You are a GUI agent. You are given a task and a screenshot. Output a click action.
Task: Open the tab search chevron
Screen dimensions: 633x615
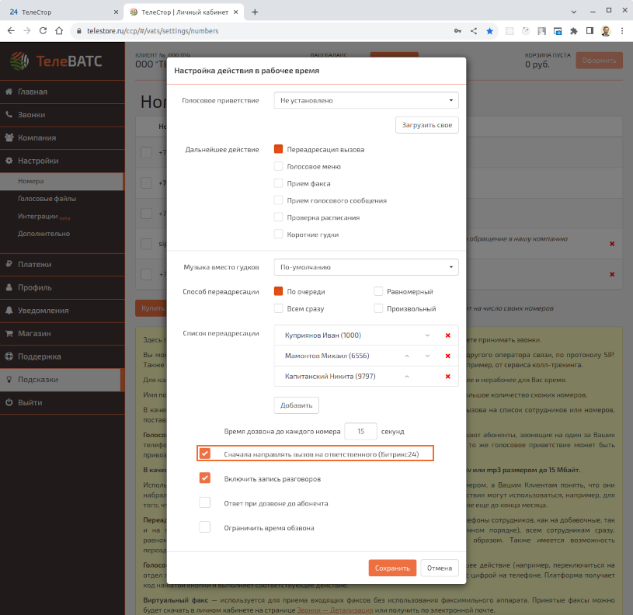(x=574, y=12)
